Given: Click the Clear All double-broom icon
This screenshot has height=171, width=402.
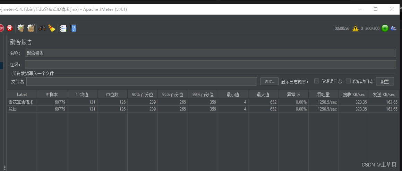Looking at the screenshot, I should pyautogui.click(x=31, y=28).
